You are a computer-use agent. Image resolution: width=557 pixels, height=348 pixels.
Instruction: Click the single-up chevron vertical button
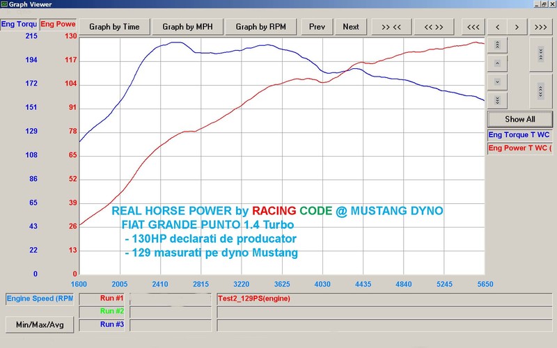coord(497,63)
